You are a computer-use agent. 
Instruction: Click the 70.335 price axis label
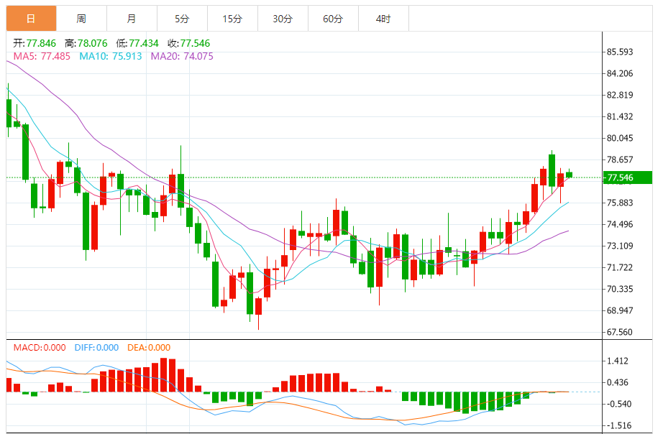pyautogui.click(x=620, y=289)
